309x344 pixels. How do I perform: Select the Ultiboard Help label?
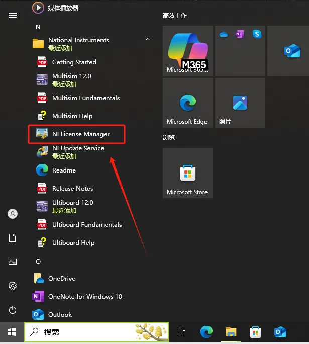[73, 242]
